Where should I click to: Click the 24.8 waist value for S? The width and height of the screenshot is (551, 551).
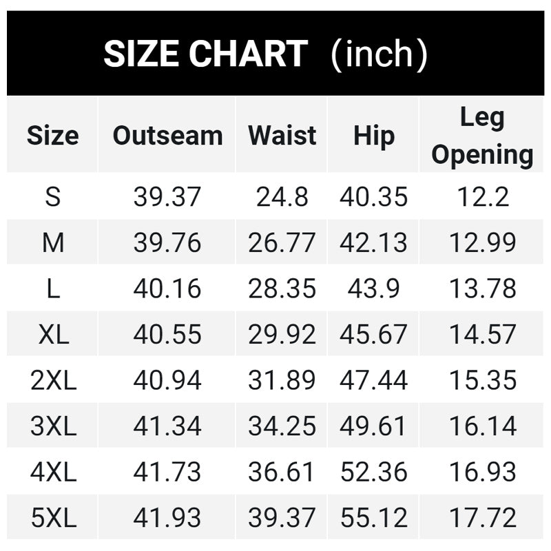(282, 197)
